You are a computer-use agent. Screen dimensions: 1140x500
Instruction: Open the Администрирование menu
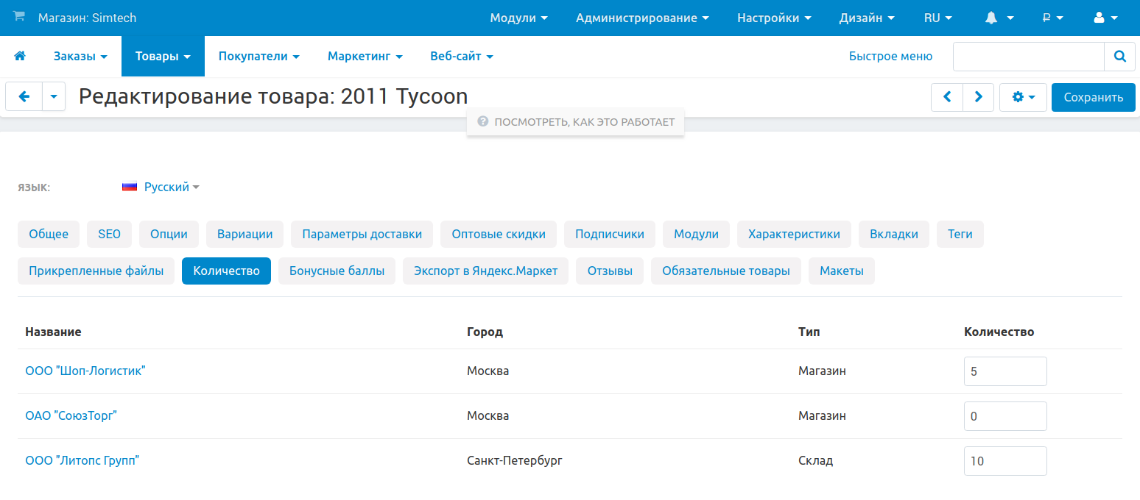tap(642, 18)
